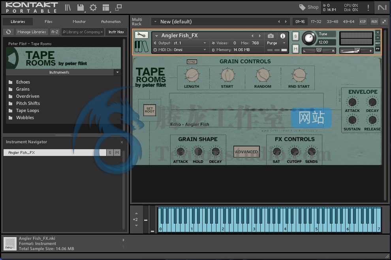Open the Output st. 1 dropdown
This screenshot has width=391, height=260.
tap(205, 43)
